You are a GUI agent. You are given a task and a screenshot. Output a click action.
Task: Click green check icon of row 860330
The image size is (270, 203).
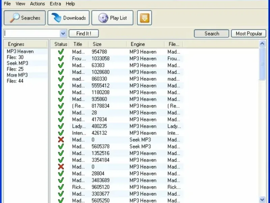(x=61, y=79)
